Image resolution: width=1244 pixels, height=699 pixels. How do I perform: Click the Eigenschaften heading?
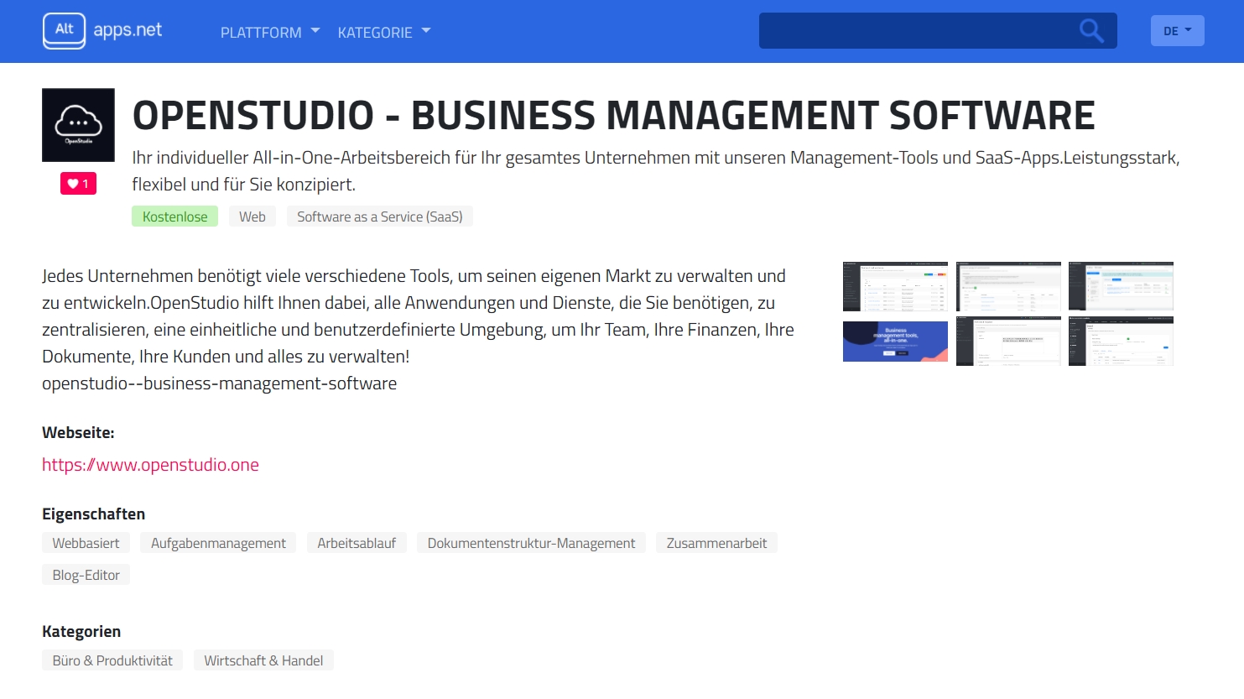click(x=93, y=514)
